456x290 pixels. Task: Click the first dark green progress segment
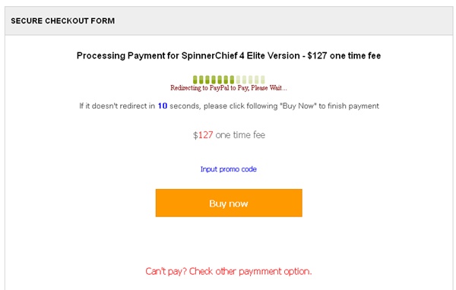point(195,79)
